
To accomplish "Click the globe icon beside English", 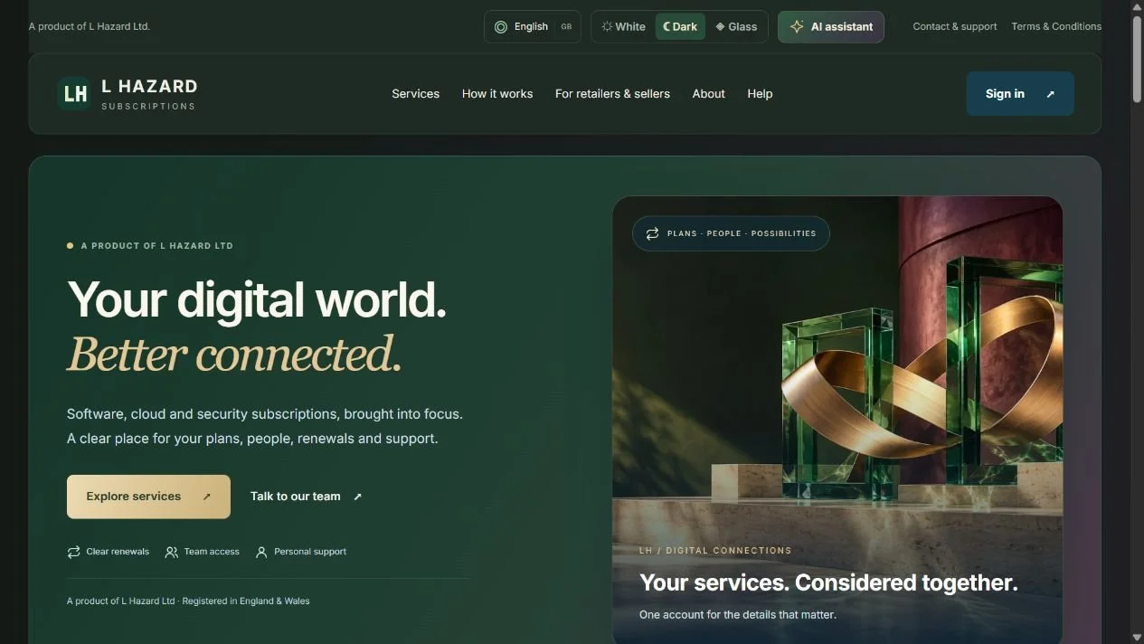I will pos(501,27).
